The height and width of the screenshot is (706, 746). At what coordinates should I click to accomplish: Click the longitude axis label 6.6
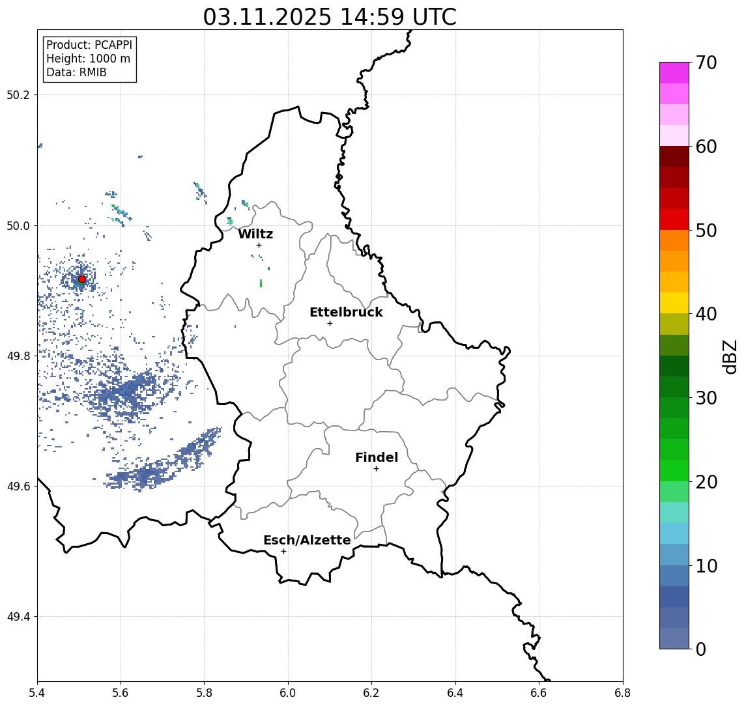(x=539, y=693)
